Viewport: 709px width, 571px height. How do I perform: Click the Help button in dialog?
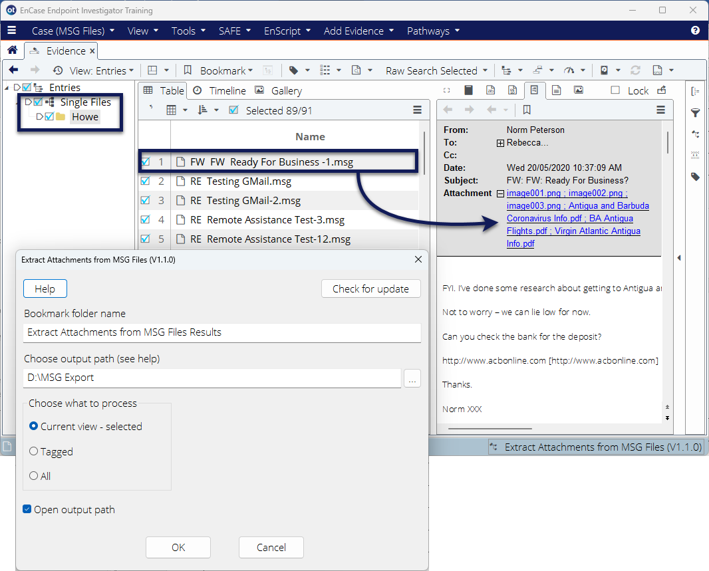45,288
